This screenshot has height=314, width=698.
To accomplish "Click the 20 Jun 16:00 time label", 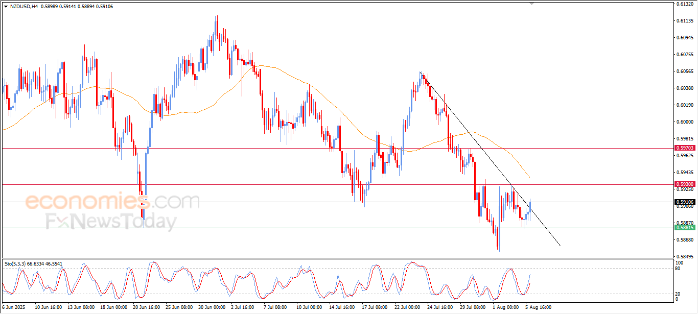I will coord(146,307).
